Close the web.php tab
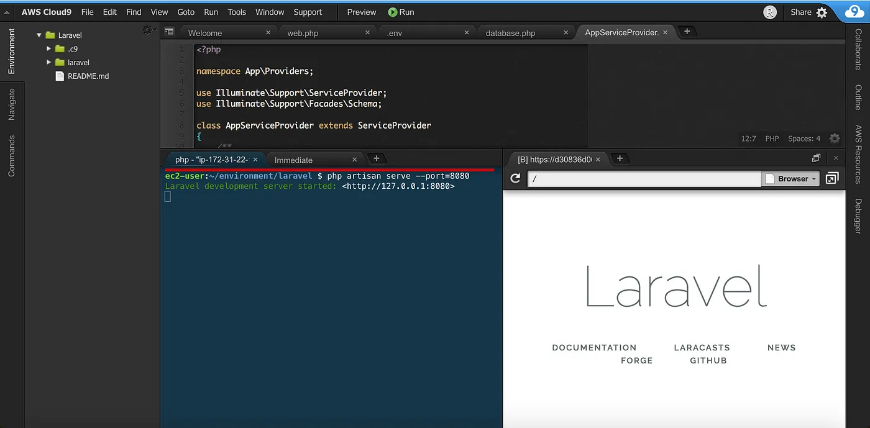 click(x=368, y=32)
